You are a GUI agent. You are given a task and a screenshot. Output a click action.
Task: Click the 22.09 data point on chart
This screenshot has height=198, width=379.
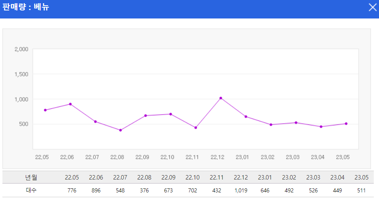[x=145, y=116]
